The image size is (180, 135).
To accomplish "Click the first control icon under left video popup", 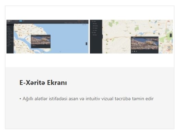I will click(x=32, y=46).
